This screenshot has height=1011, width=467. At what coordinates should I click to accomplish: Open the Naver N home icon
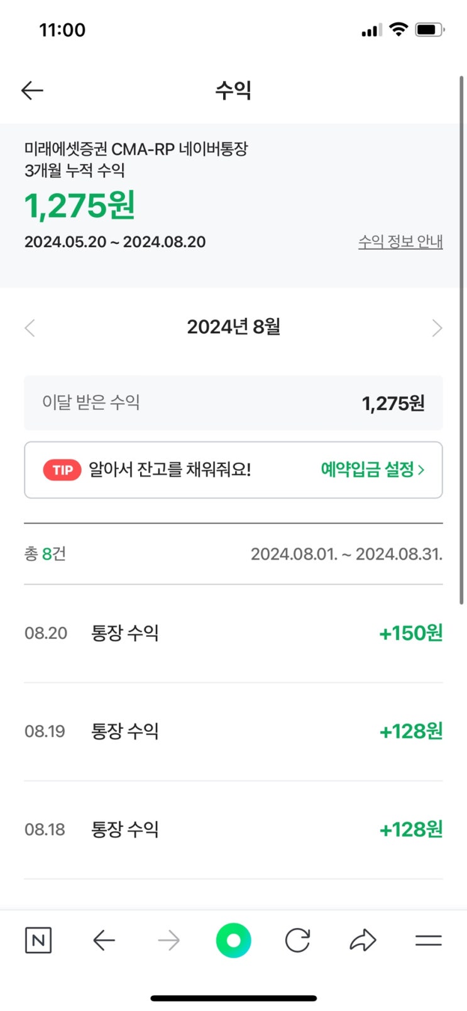click(x=38, y=941)
